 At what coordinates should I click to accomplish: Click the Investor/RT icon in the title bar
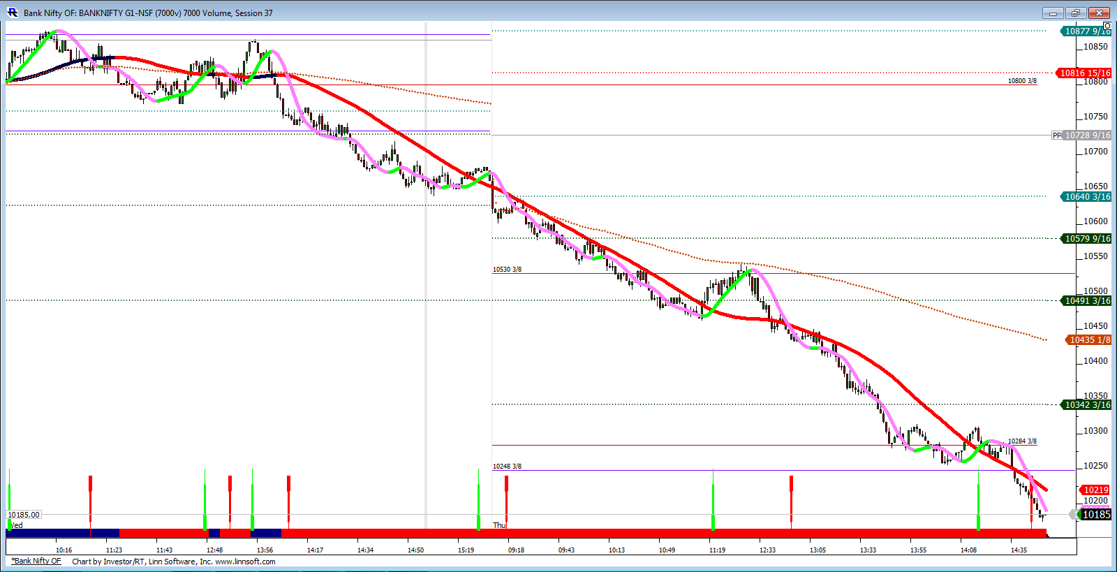pos(12,12)
